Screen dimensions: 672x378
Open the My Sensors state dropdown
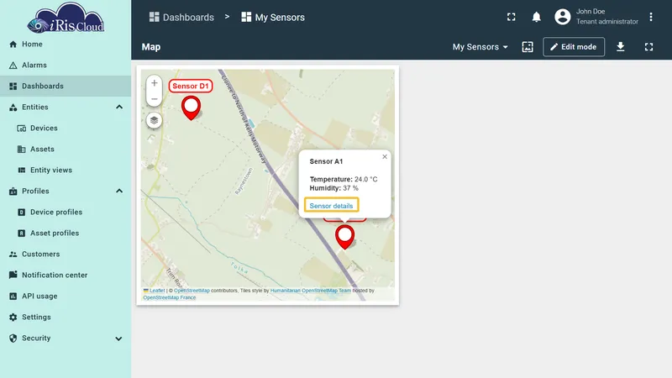(480, 47)
